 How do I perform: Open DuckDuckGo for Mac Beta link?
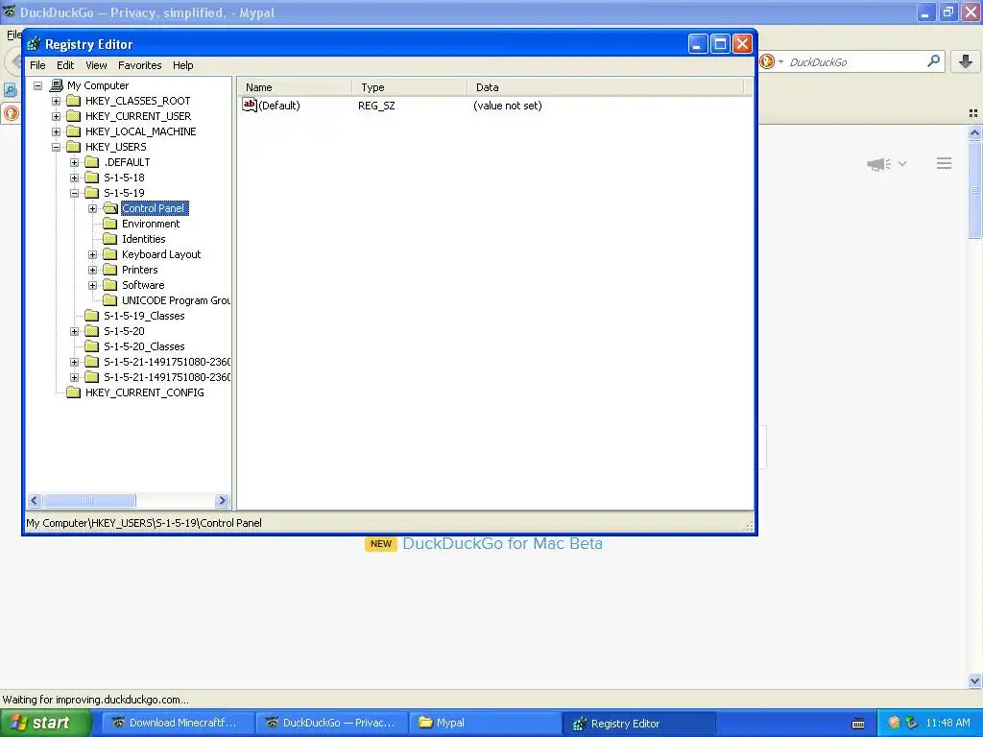pyautogui.click(x=502, y=543)
